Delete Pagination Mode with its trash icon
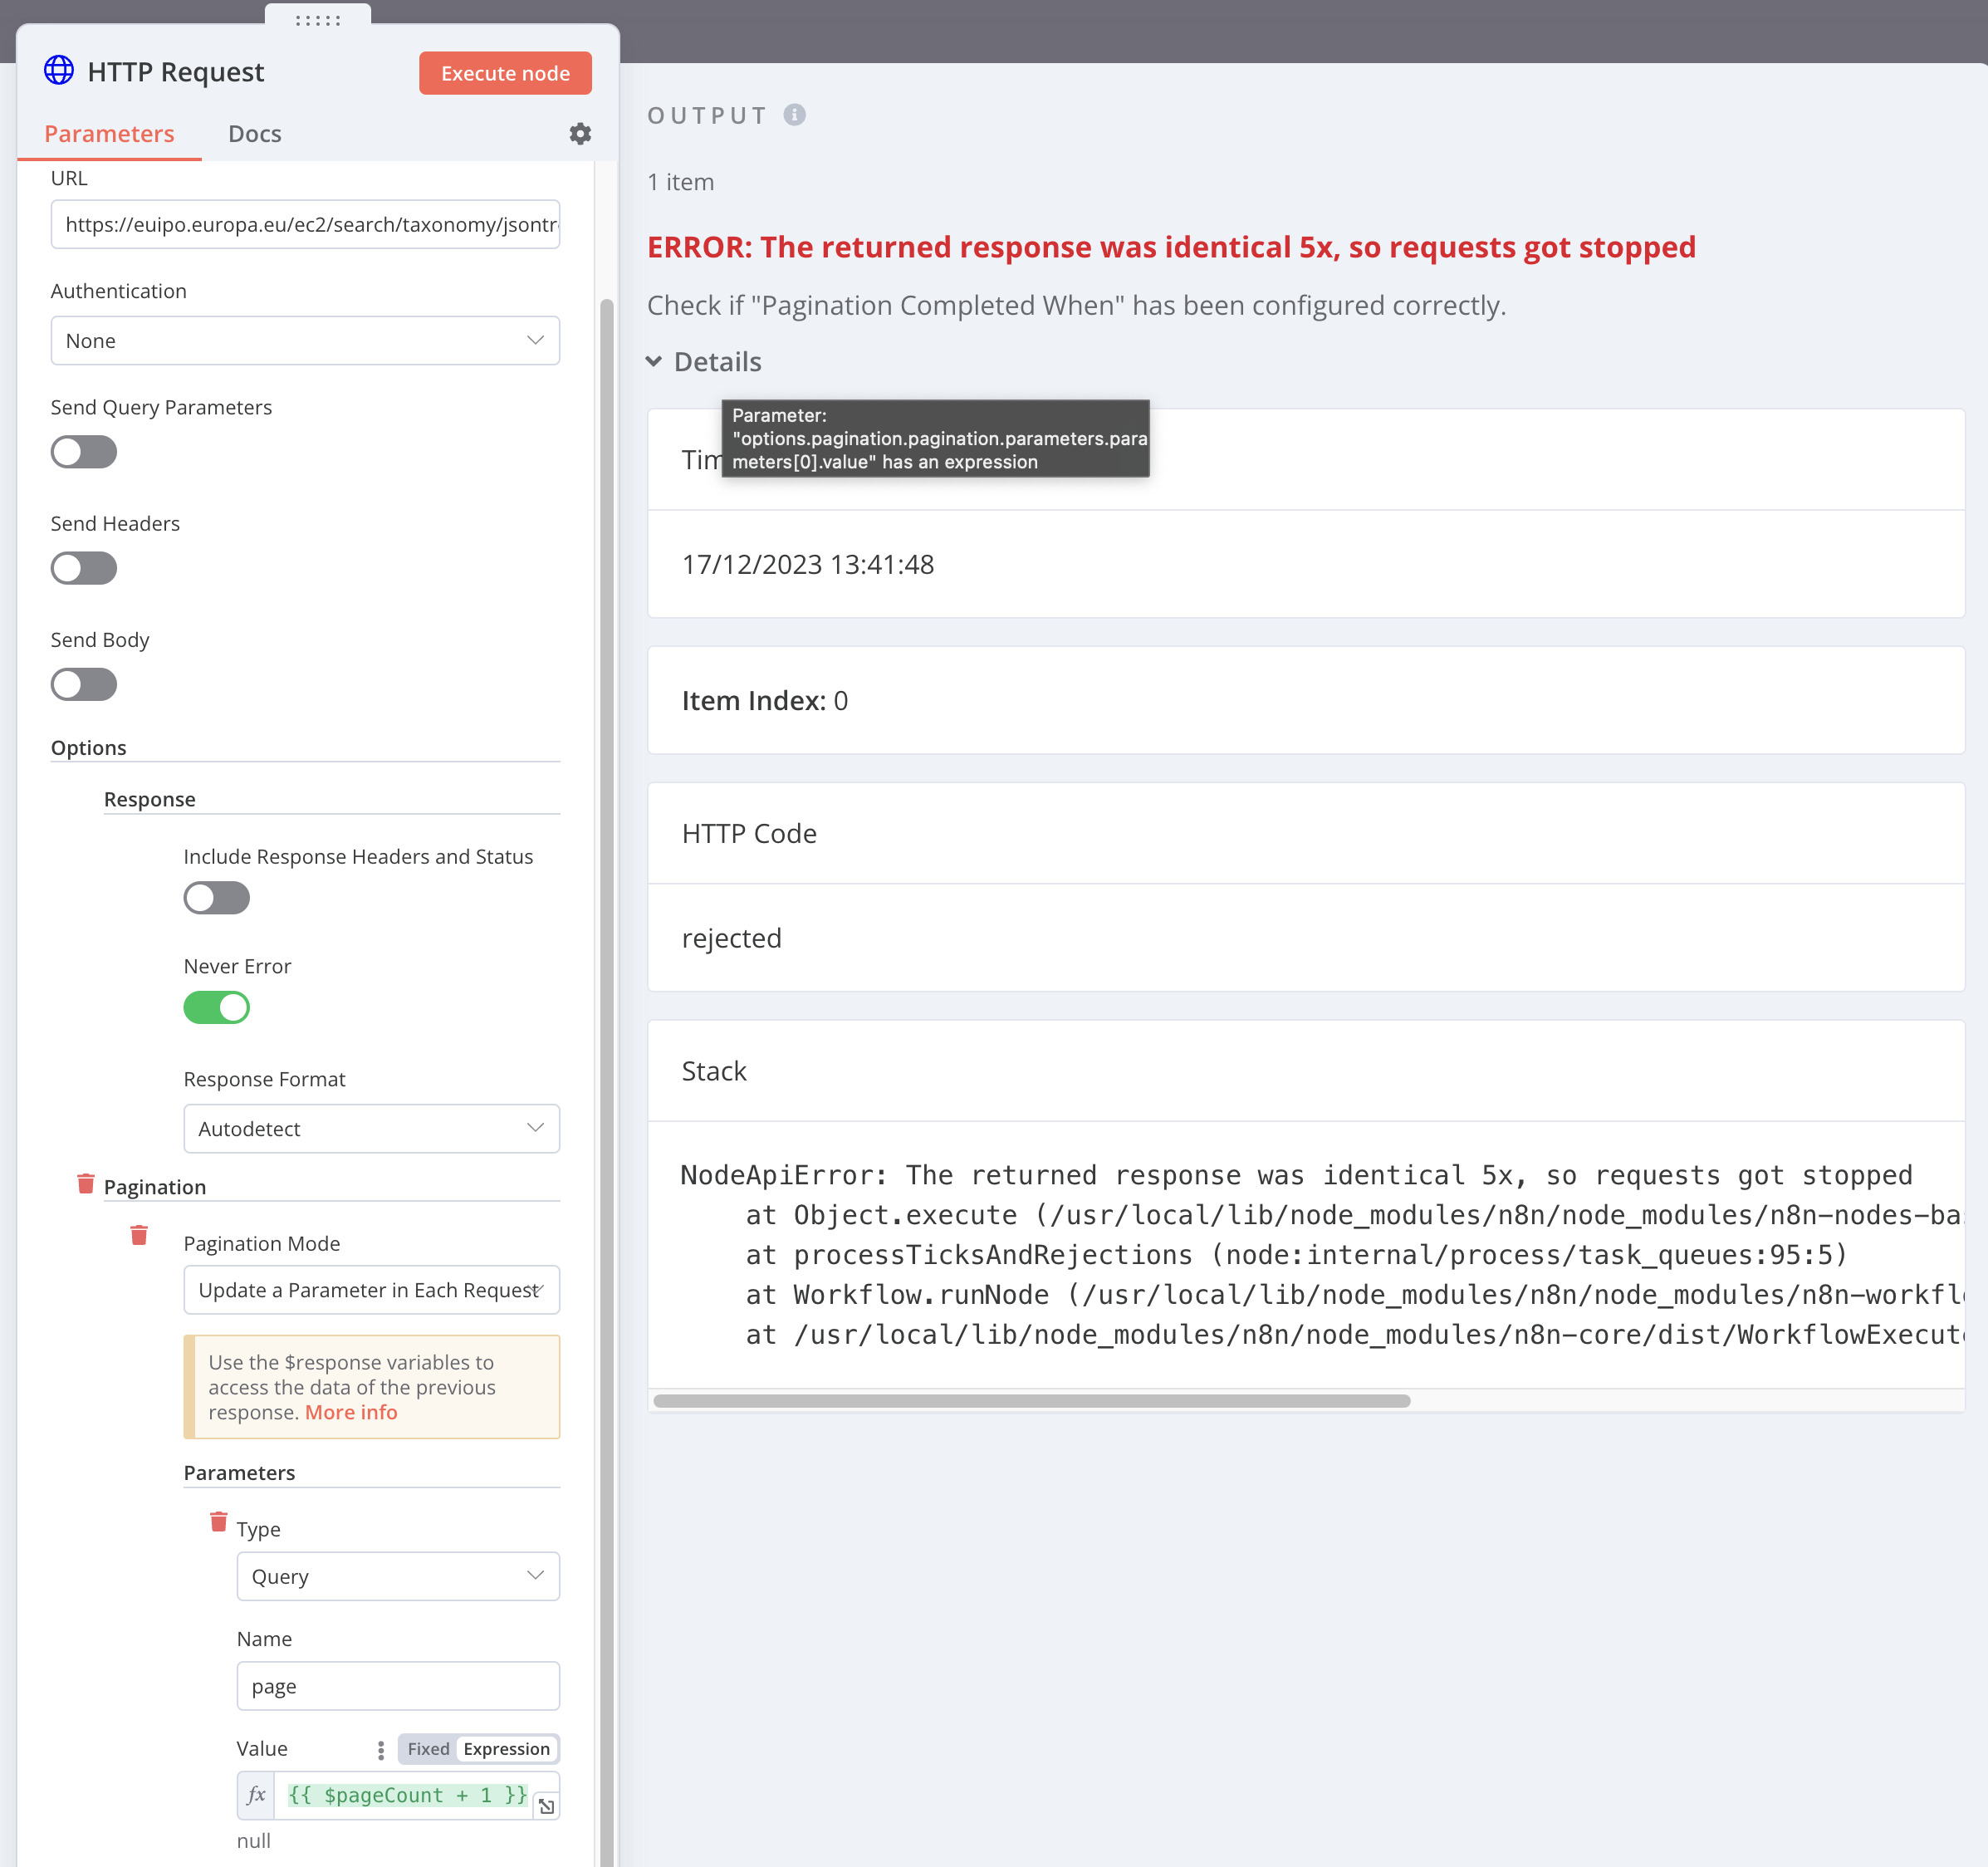 (x=139, y=1235)
